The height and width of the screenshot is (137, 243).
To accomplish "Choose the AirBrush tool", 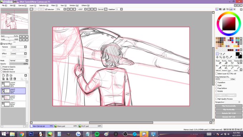I will click(224, 67).
